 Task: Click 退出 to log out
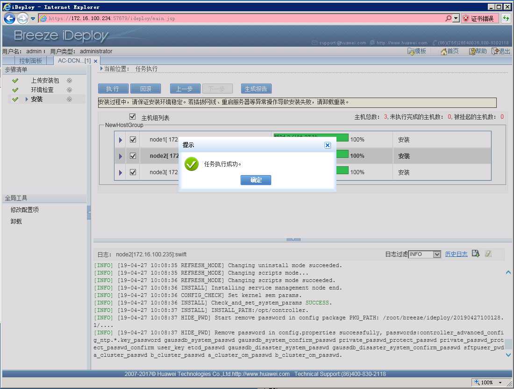pos(501,51)
